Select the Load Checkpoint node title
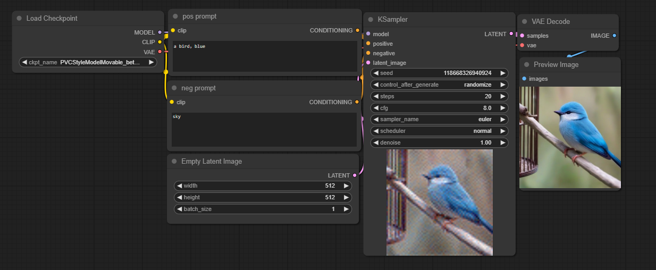656x270 pixels. [52, 18]
